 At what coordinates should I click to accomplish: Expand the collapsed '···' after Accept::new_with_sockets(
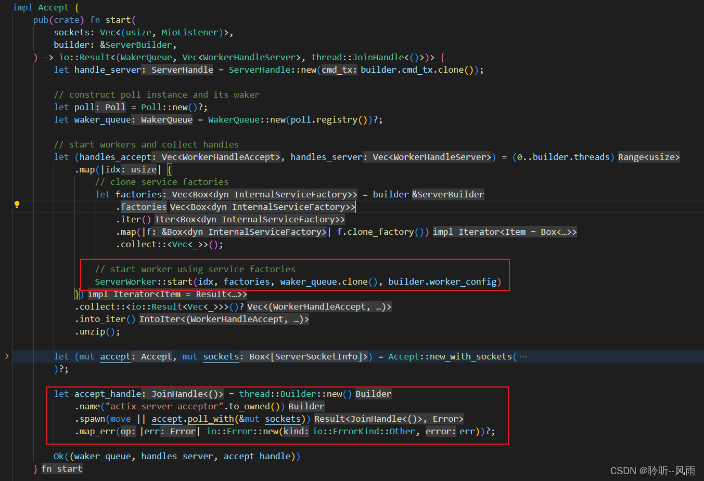click(523, 357)
